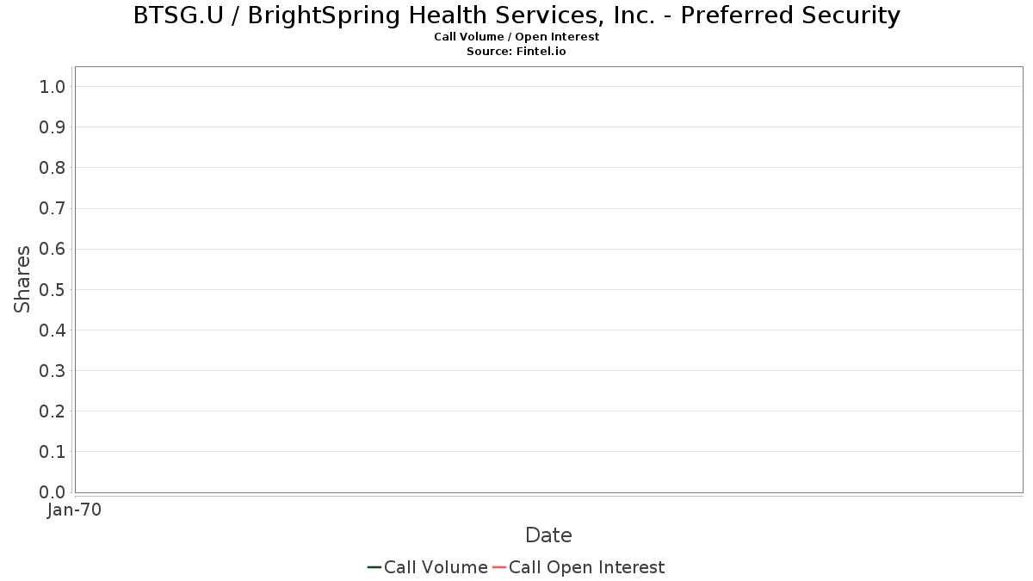Click the Date axis title
Viewport: 1033px width, 581px height.
tap(548, 535)
